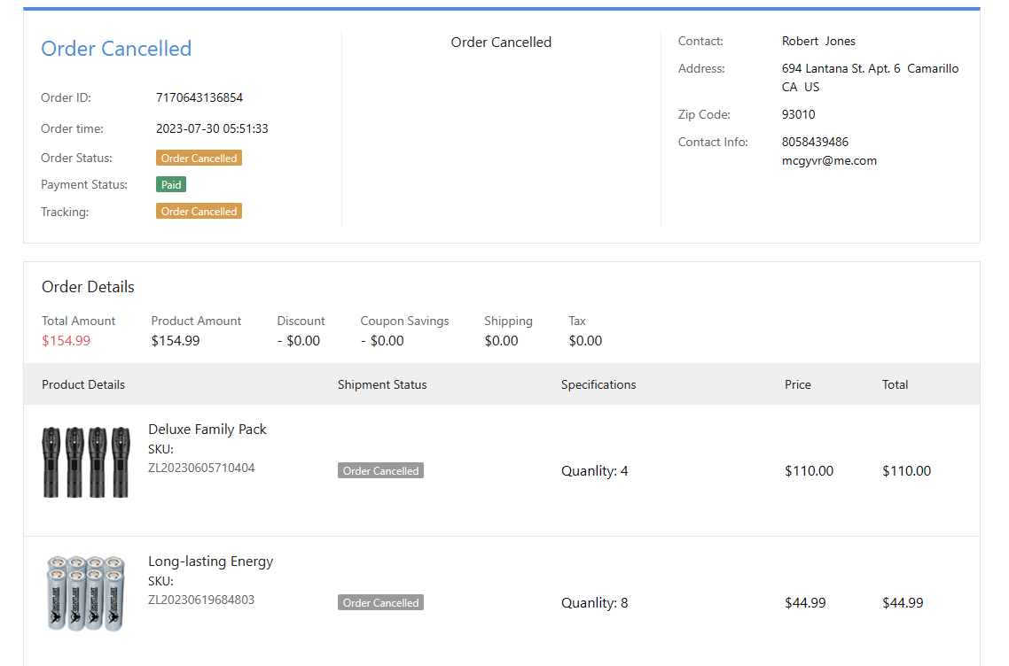Click the Long-lasting Energy batteries thumbnail

coord(86,592)
